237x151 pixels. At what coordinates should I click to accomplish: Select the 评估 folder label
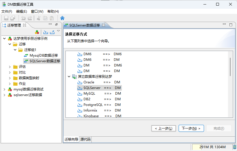22,67
